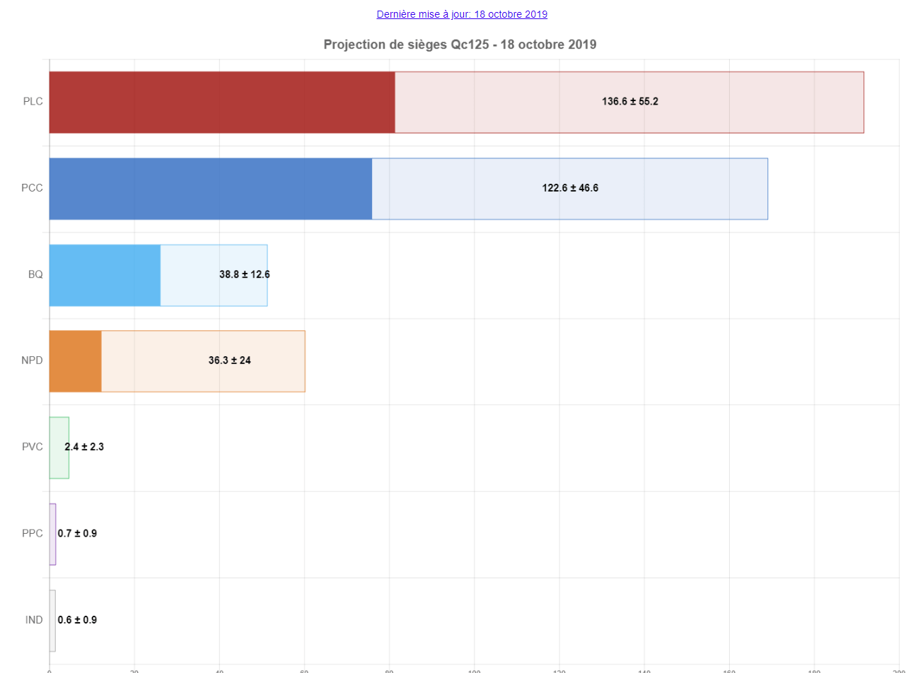Click the solid light-blue BQ bar
913x673 pixels.
[105, 275]
